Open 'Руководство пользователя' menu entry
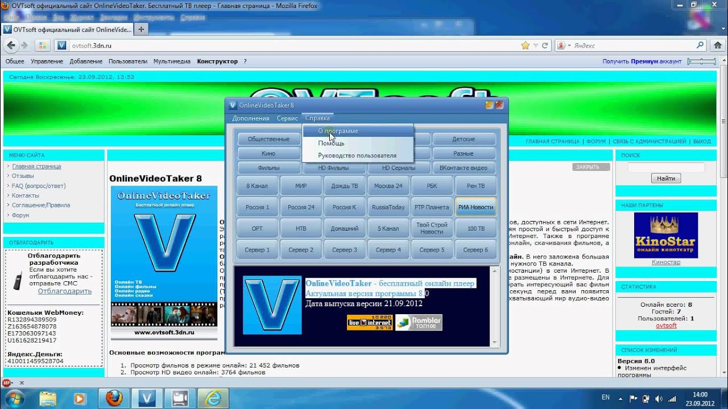 pyautogui.click(x=357, y=155)
